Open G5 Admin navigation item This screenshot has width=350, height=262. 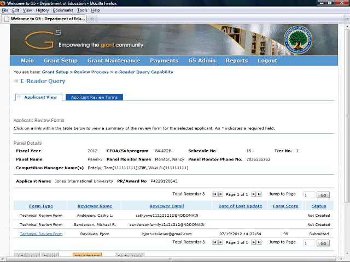click(x=202, y=61)
